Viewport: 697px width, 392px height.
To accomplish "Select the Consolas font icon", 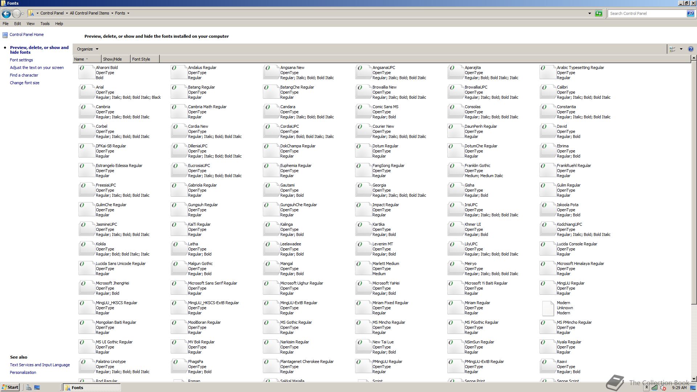I will [455, 111].
